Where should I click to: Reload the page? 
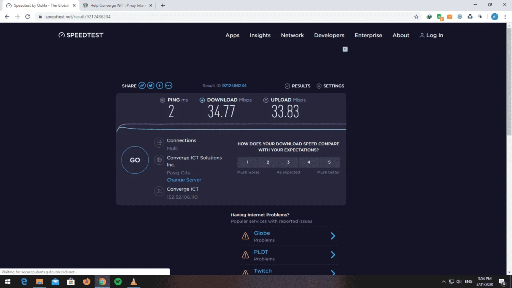[x=28, y=17]
